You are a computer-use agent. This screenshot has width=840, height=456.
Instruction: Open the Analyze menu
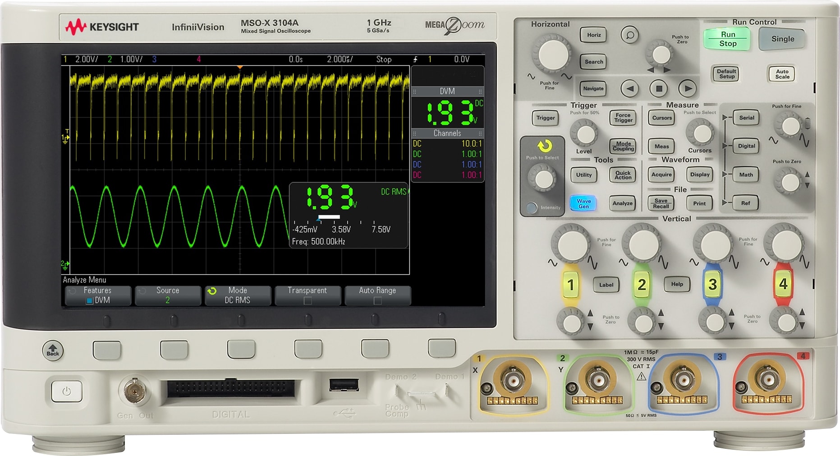coord(622,203)
